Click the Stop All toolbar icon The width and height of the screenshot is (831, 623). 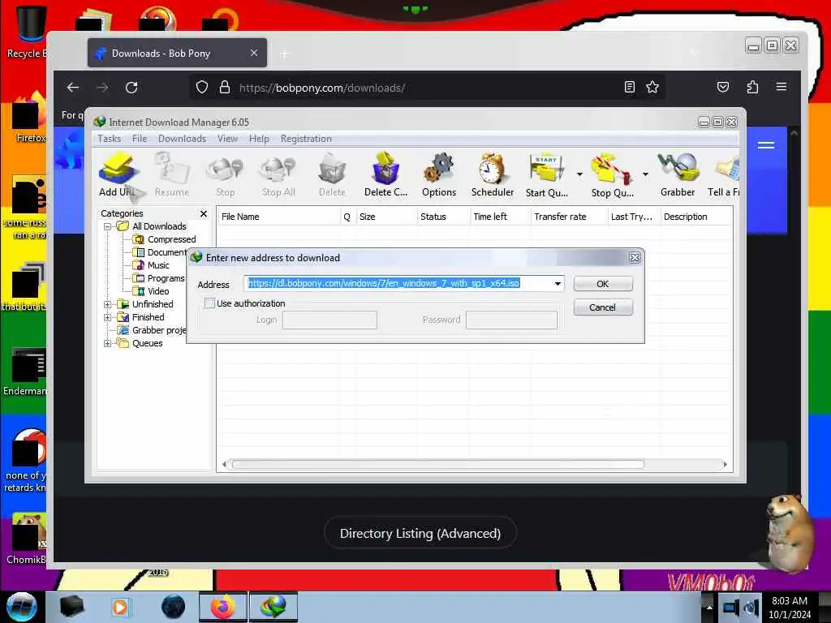(x=278, y=175)
